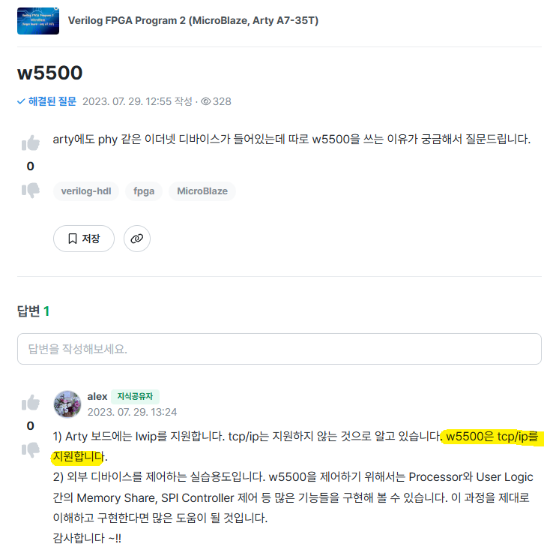This screenshot has width=544, height=547.
Task: Click the 지식공유자 badge
Action: pos(135,397)
